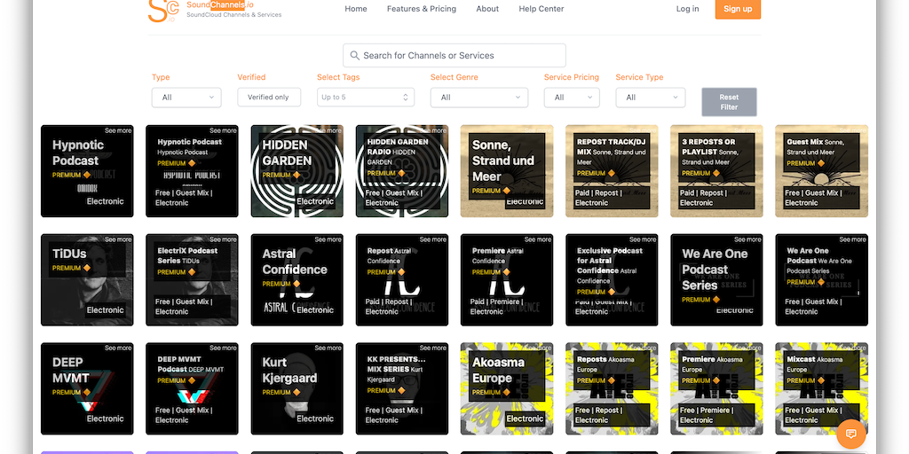
Task: Click the premium diamond icon on the DEEP MVMT channel card
Action: coord(87,393)
